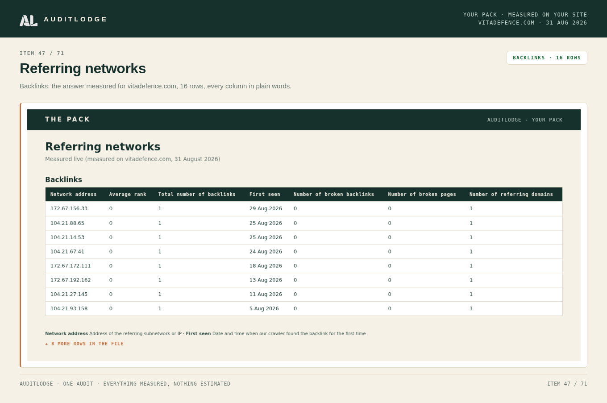Select the Number of broken pages column header
Screen dimensions: 607x403
click(x=422, y=194)
